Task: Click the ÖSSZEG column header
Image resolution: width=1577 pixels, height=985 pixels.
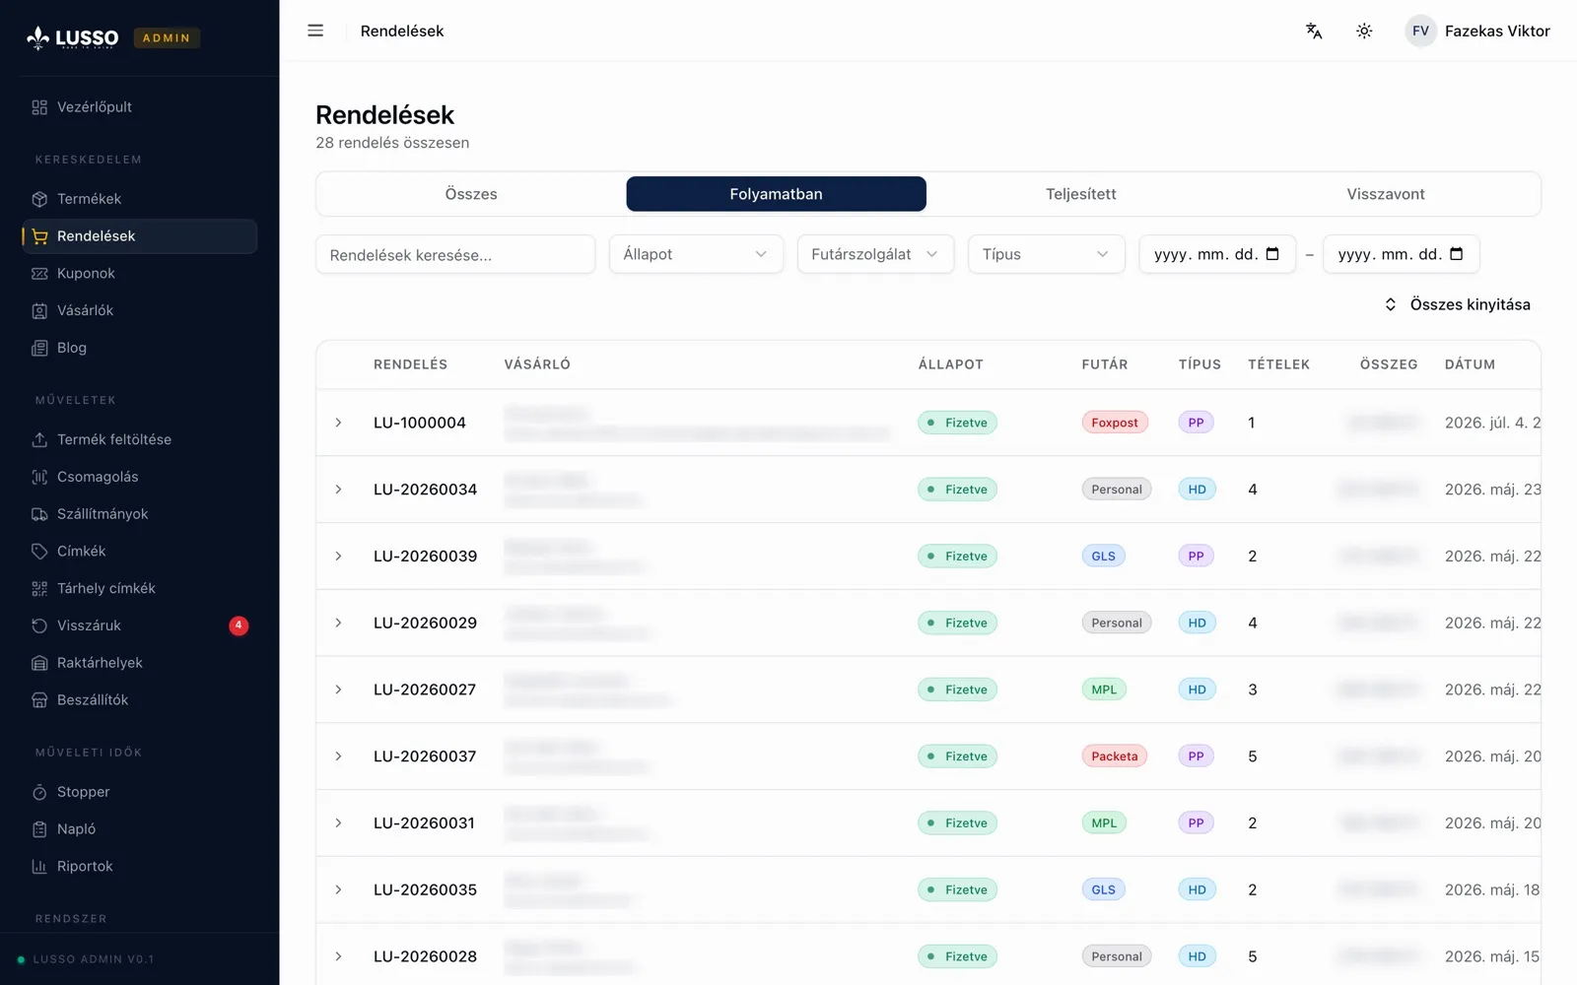Action: pos(1389,364)
